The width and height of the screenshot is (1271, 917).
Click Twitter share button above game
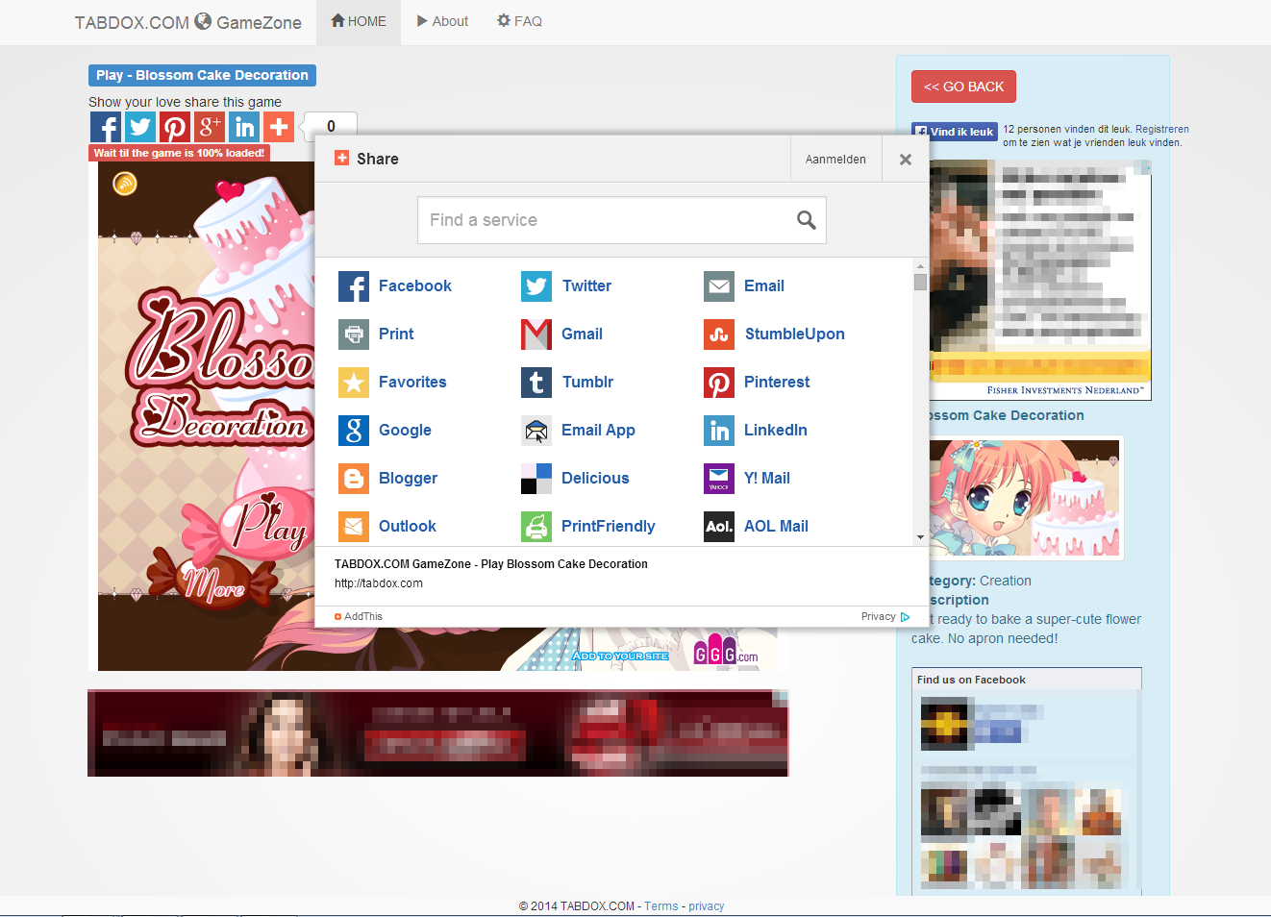(140, 127)
